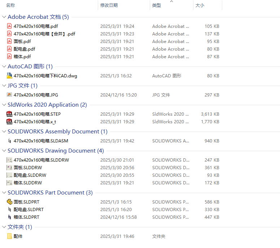This screenshot has width=280, height=248.
Task: Select SldWorks 2020 Application (2) group heading
Action: pos(47,105)
